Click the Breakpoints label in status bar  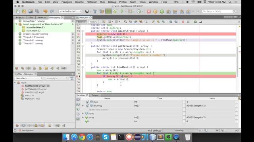tap(28, 131)
